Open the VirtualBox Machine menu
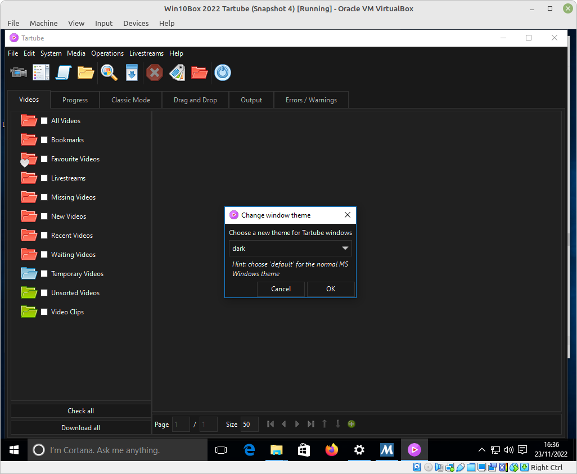The image size is (577, 474). point(43,23)
